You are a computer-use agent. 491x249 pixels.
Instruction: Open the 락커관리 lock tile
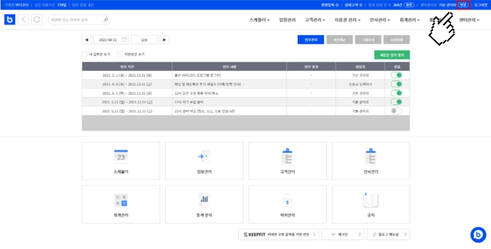pos(287,204)
